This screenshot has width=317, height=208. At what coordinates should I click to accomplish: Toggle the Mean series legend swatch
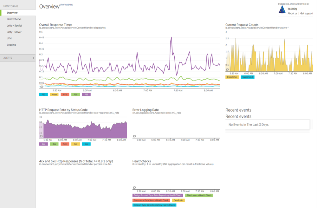point(54,94)
